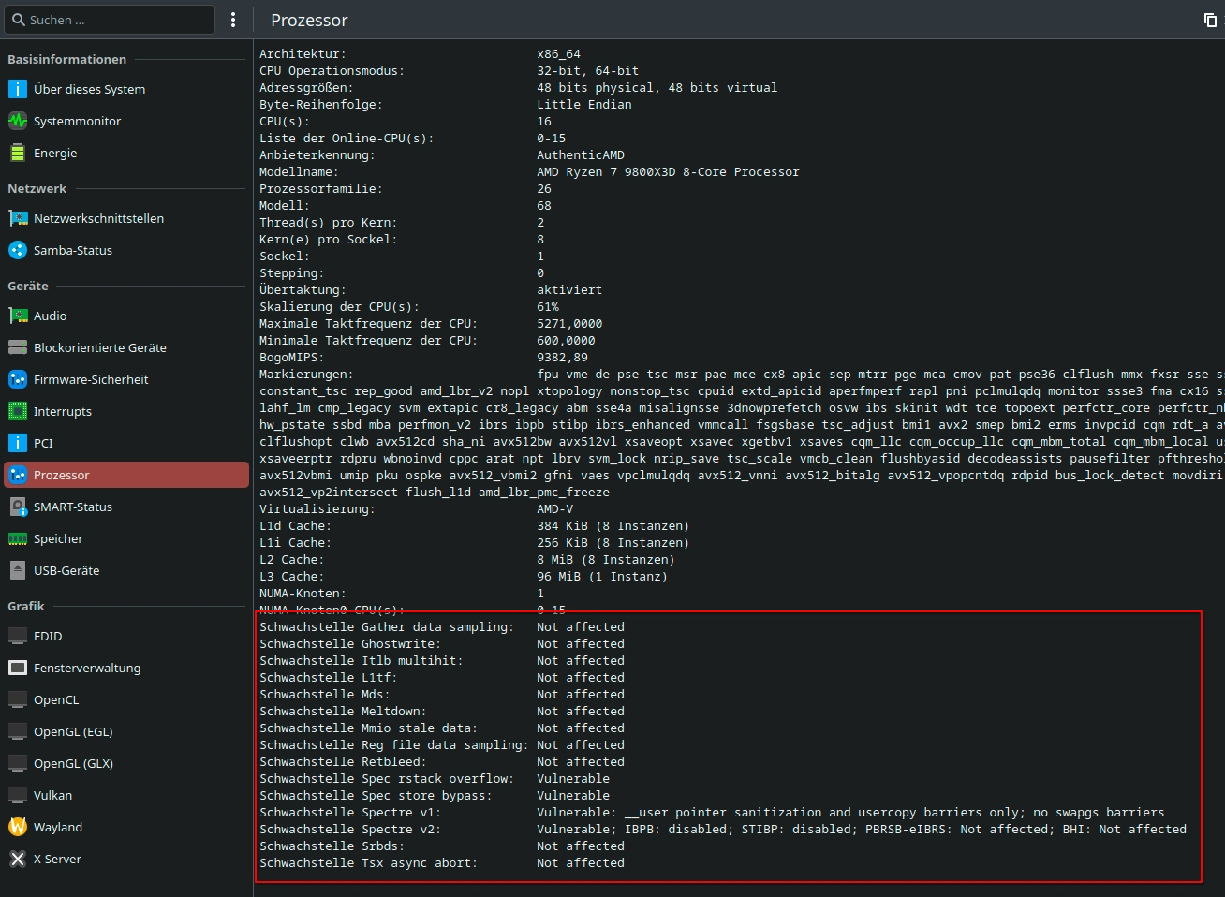Screen dimensions: 1225x897
Task: Click the 'Little Endian' byte order value
Action: pos(584,105)
